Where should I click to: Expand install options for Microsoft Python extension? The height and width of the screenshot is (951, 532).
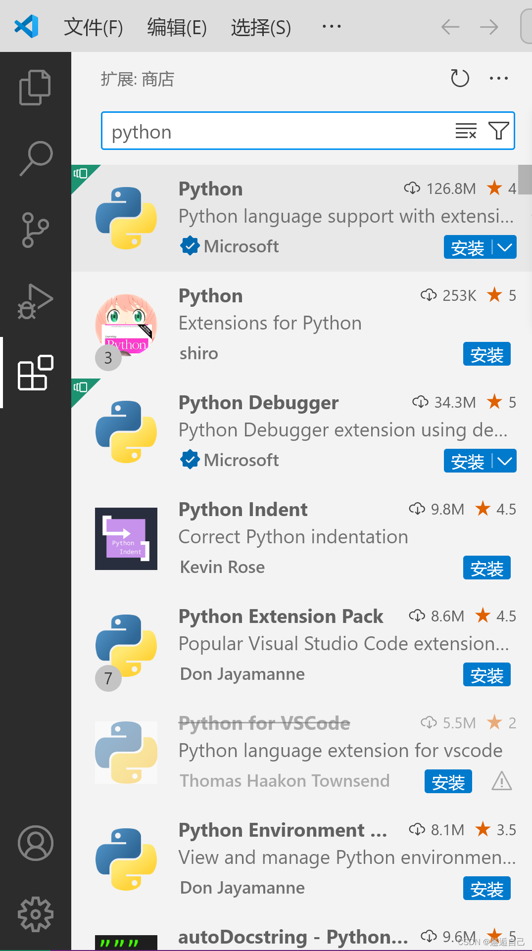[x=505, y=247]
